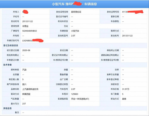The height and width of the screenshot is (116, 149).
Task: Click the 总质量 label
Action: (16, 74)
